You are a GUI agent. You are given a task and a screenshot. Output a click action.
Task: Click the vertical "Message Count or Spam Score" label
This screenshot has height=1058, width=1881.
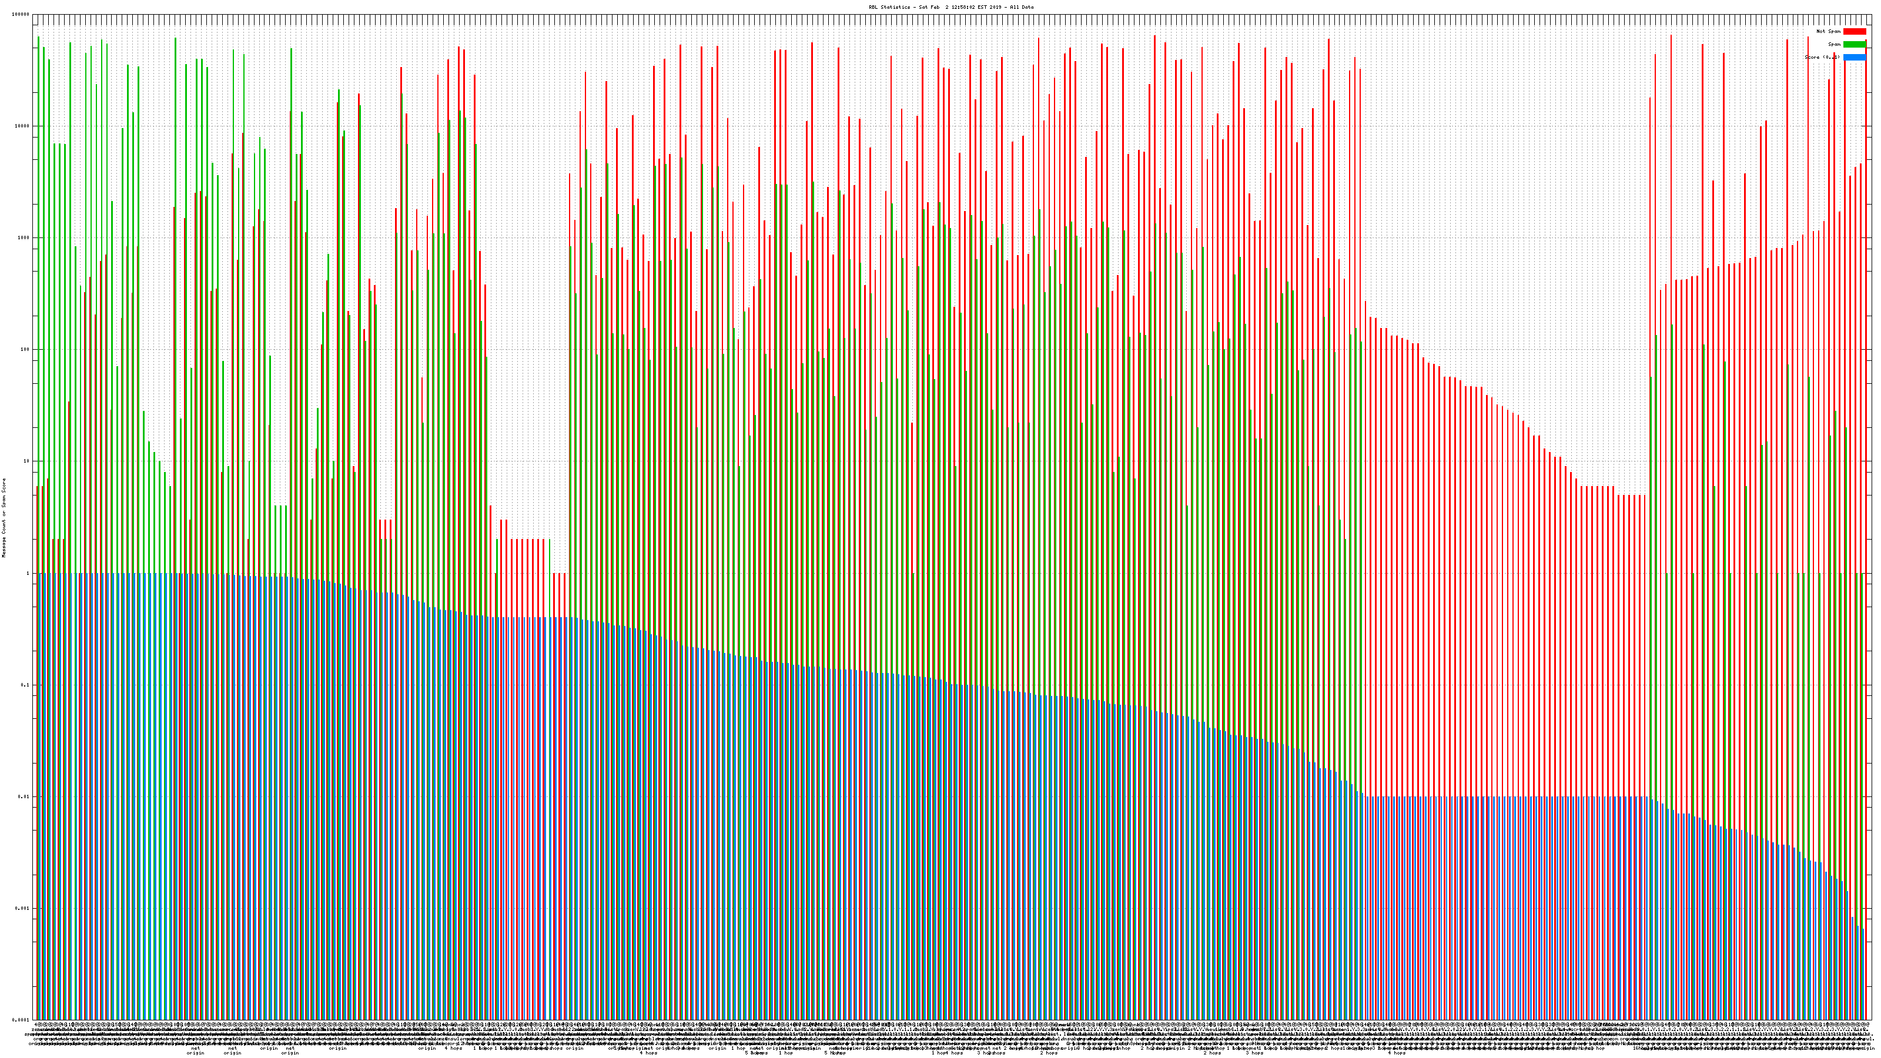pyautogui.click(x=4, y=518)
